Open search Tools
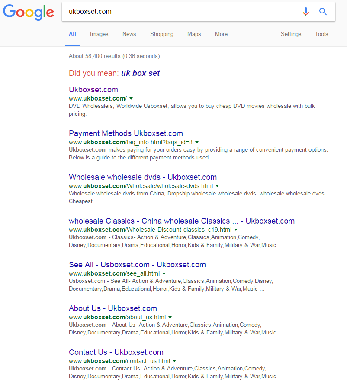 [x=321, y=34]
